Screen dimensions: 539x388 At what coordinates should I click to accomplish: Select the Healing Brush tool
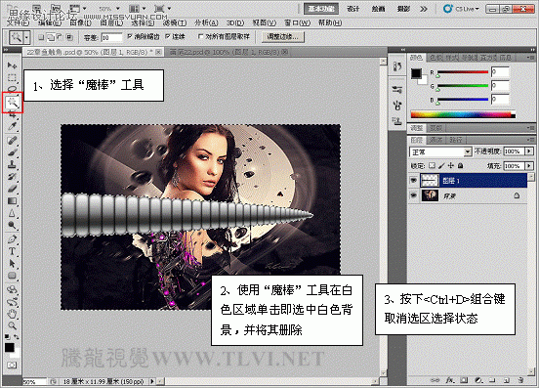pyautogui.click(x=12, y=141)
